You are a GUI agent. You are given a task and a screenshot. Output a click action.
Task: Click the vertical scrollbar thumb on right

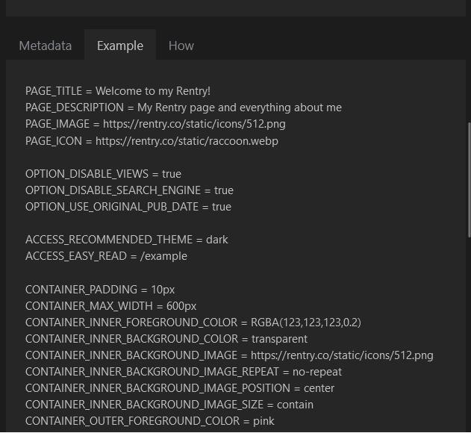(x=469, y=180)
